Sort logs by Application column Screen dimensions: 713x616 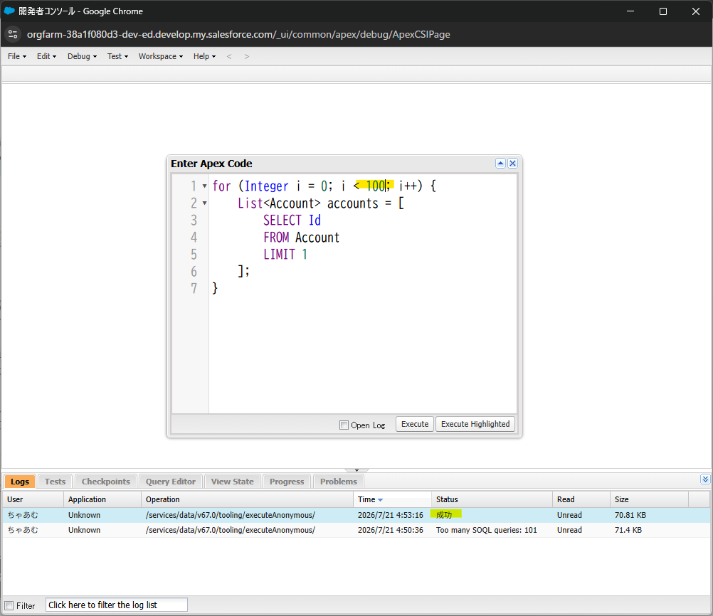point(102,499)
